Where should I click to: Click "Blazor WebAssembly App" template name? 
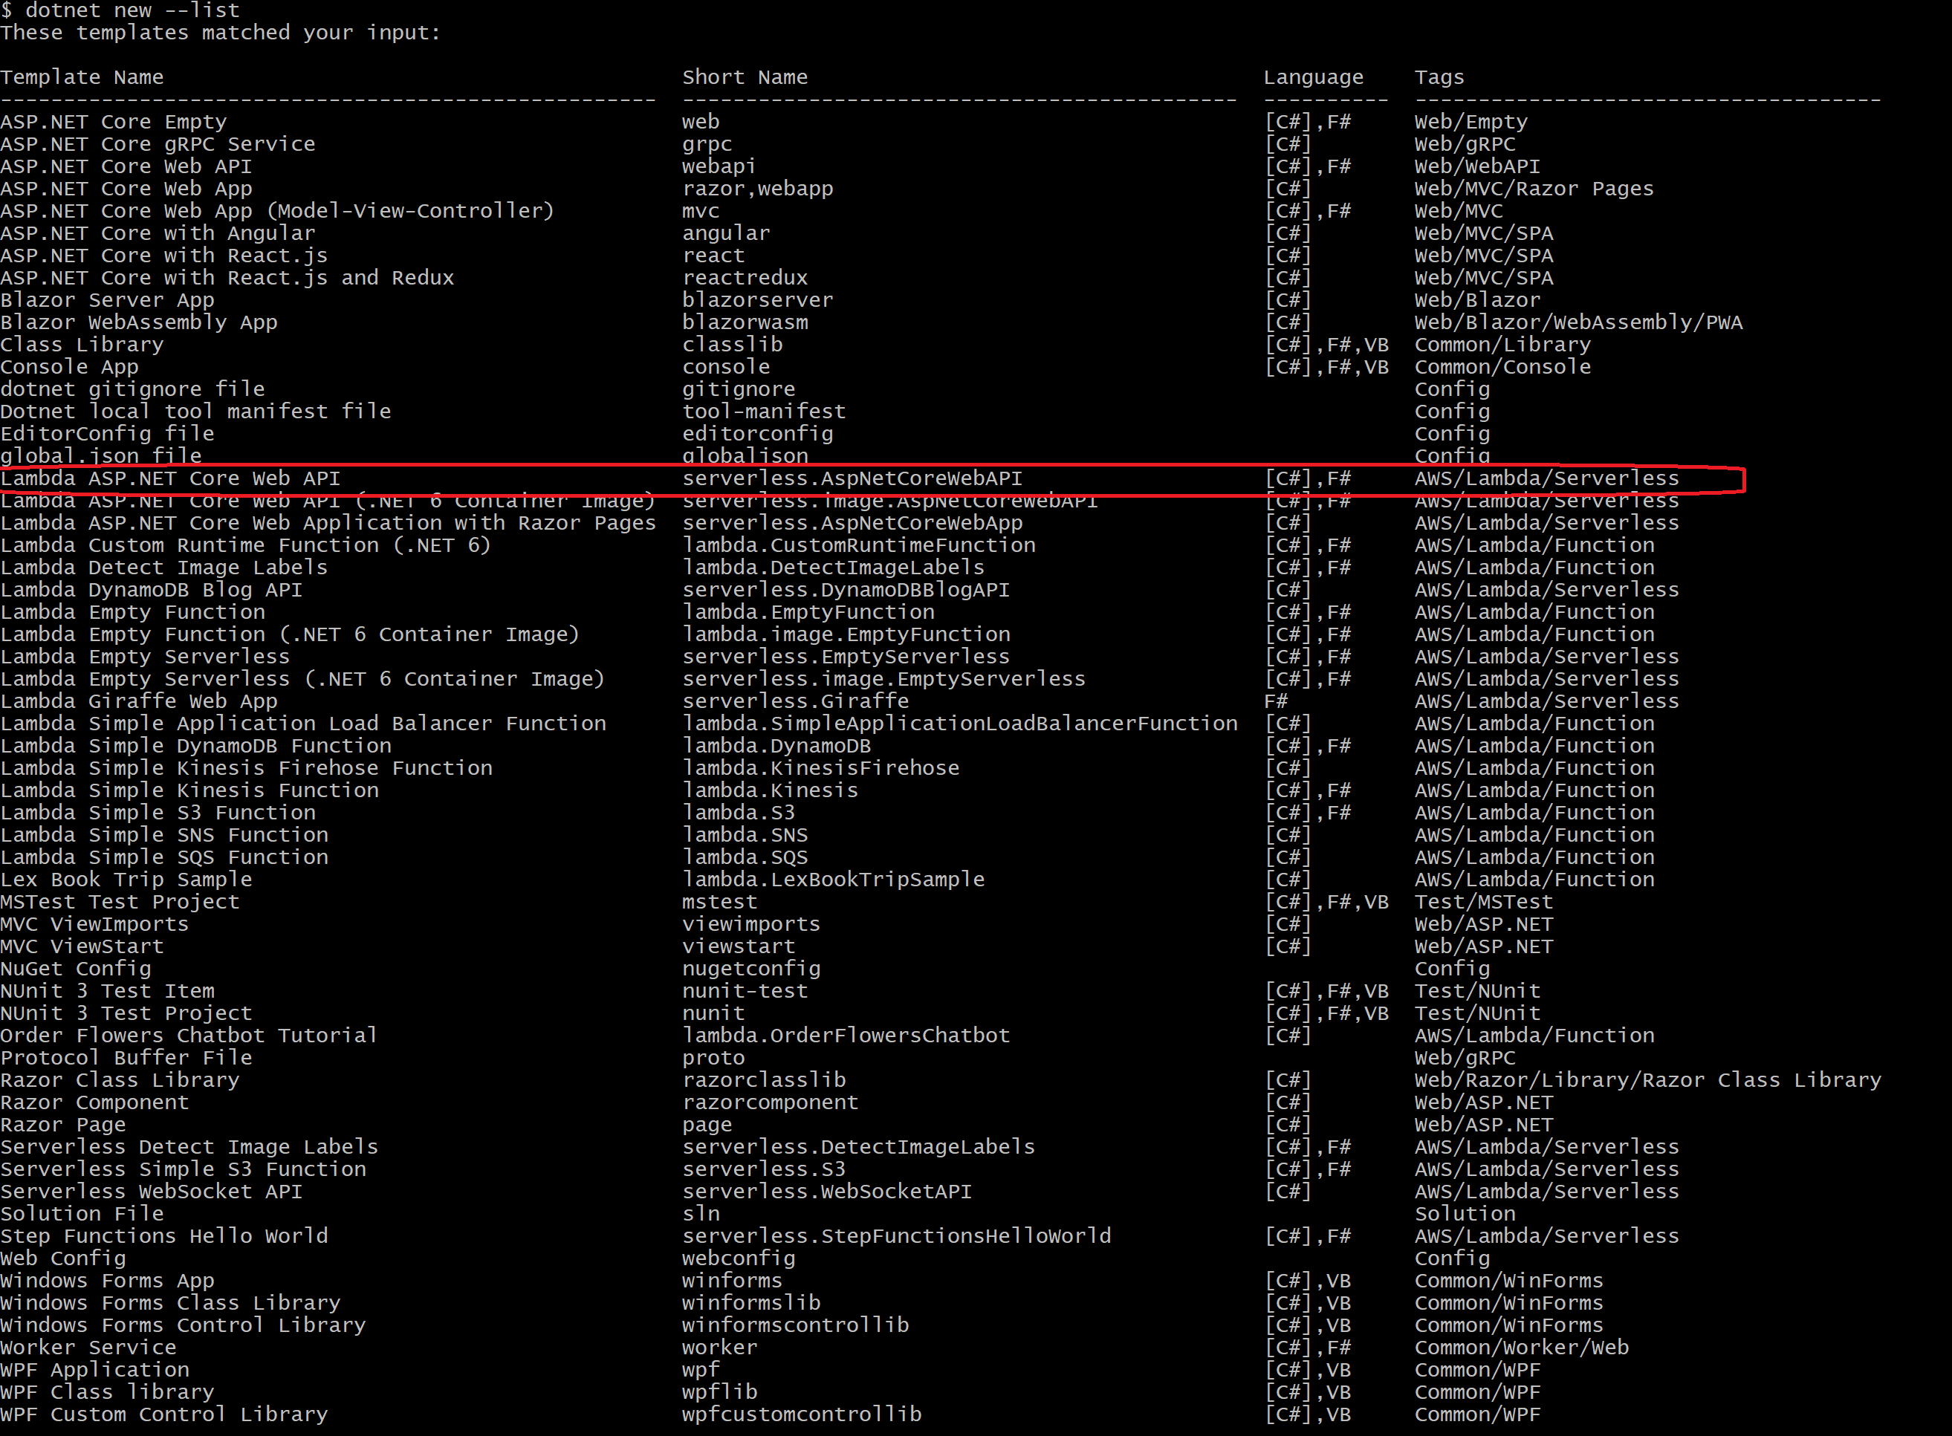pos(139,322)
